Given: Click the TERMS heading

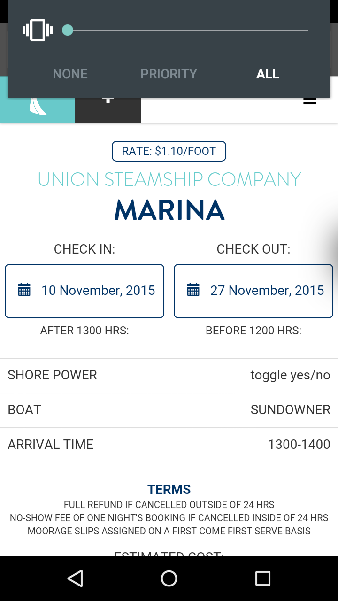Looking at the screenshot, I should [x=169, y=489].
